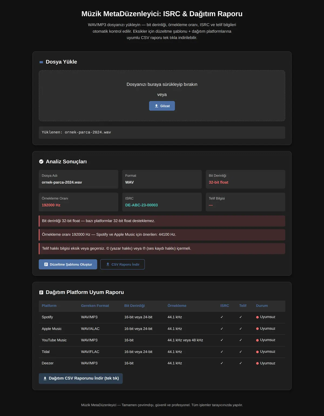Click the Telif checkmark in Deezer row
This screenshot has height=416, width=324.
(x=241, y=363)
